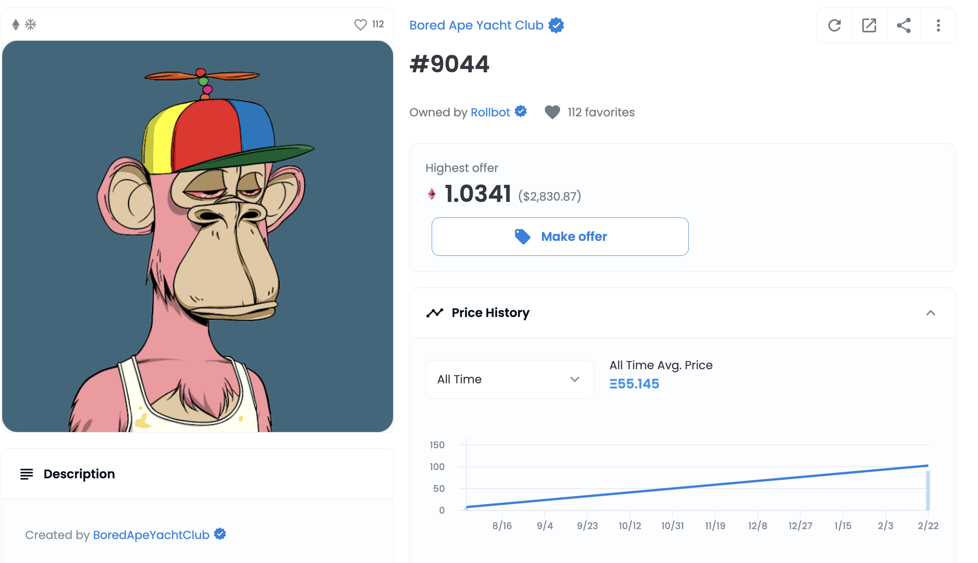The height and width of the screenshot is (563, 978).
Task: Click the refresh metadata icon
Action: click(x=834, y=26)
